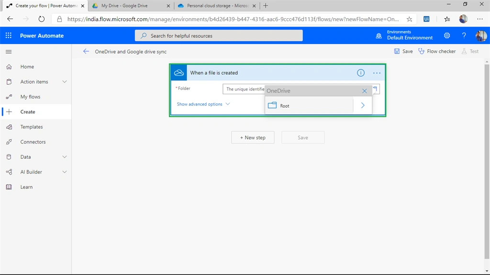Expand the Data section chevron
490x275 pixels.
pos(65,157)
